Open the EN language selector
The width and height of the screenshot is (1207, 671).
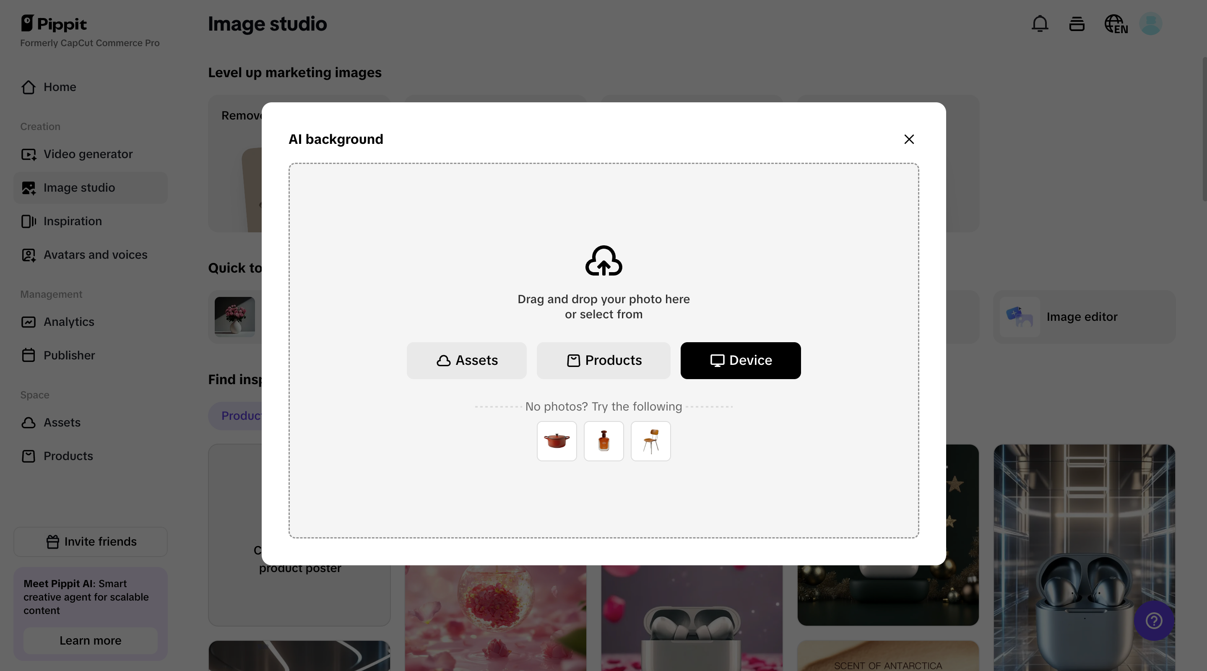click(x=1116, y=23)
